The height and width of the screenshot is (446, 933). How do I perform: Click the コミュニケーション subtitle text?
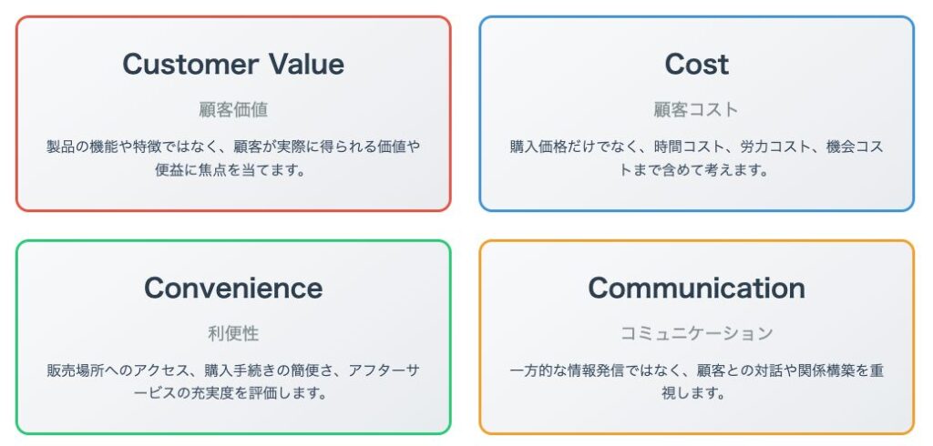(696, 334)
